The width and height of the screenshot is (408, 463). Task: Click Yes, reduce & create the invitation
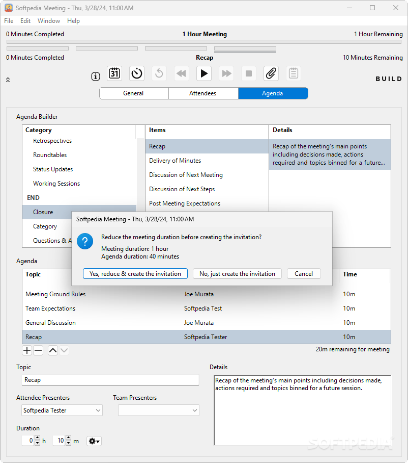pyautogui.click(x=135, y=274)
